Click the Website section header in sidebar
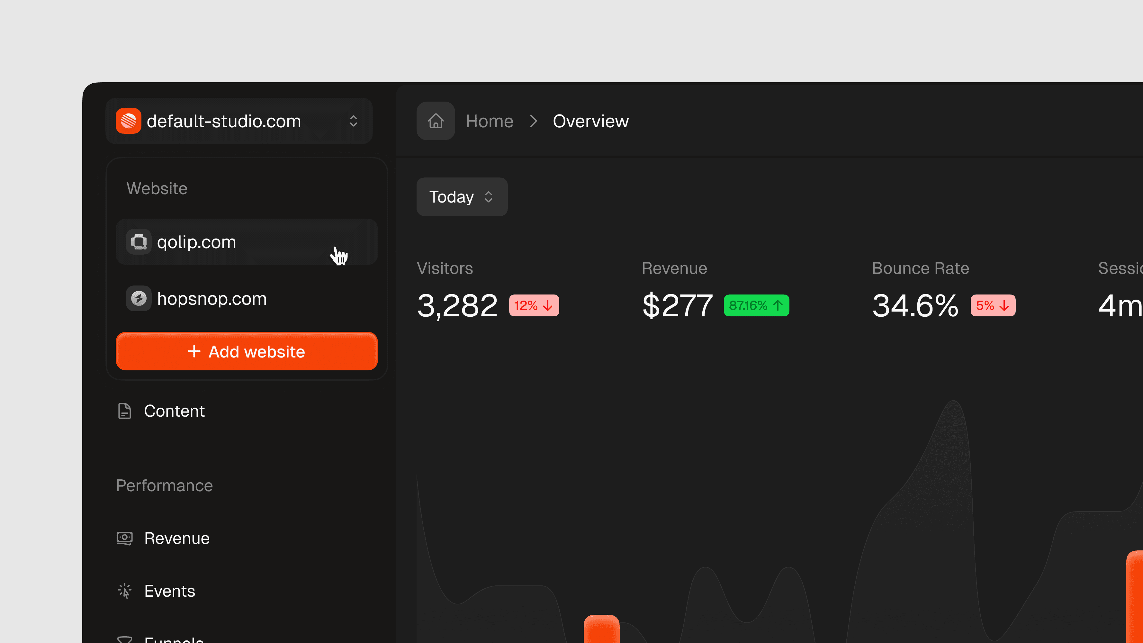Screen dimensions: 1143x643 coord(157,188)
